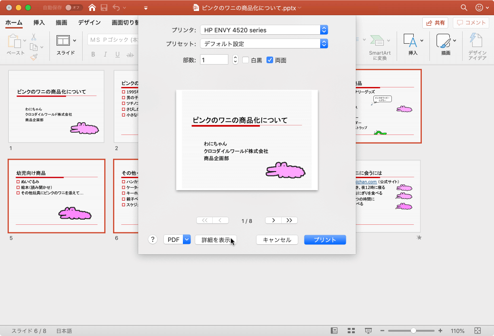Click the キャンセル button
Screen dimensions: 494x336
click(277, 240)
